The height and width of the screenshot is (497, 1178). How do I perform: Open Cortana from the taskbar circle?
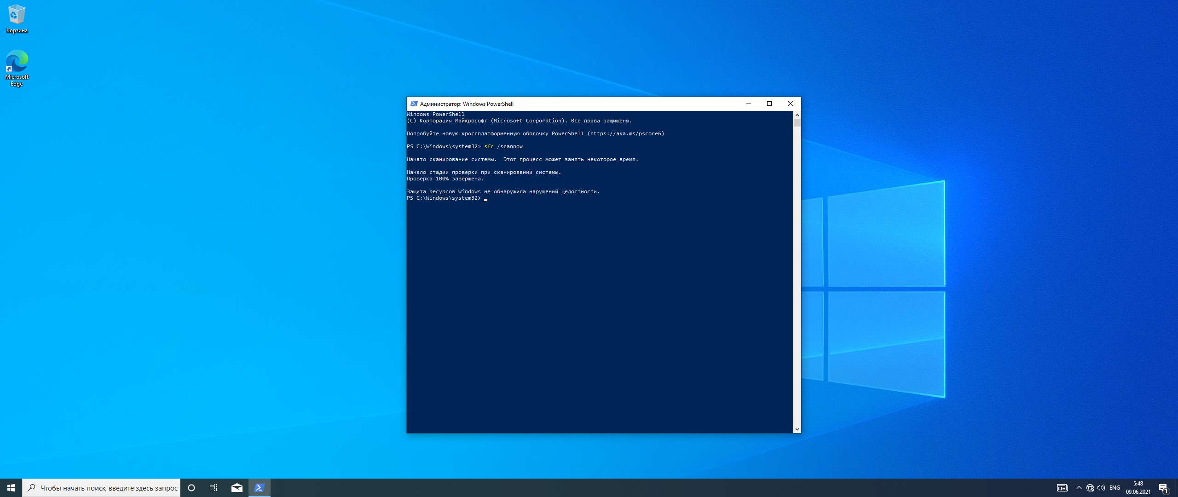(191, 488)
